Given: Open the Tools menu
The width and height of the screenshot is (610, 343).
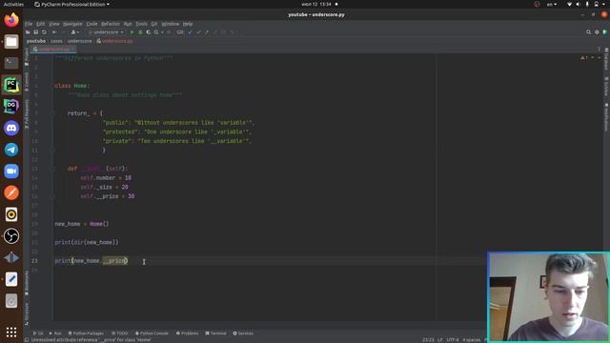Looking at the screenshot, I should tap(141, 24).
